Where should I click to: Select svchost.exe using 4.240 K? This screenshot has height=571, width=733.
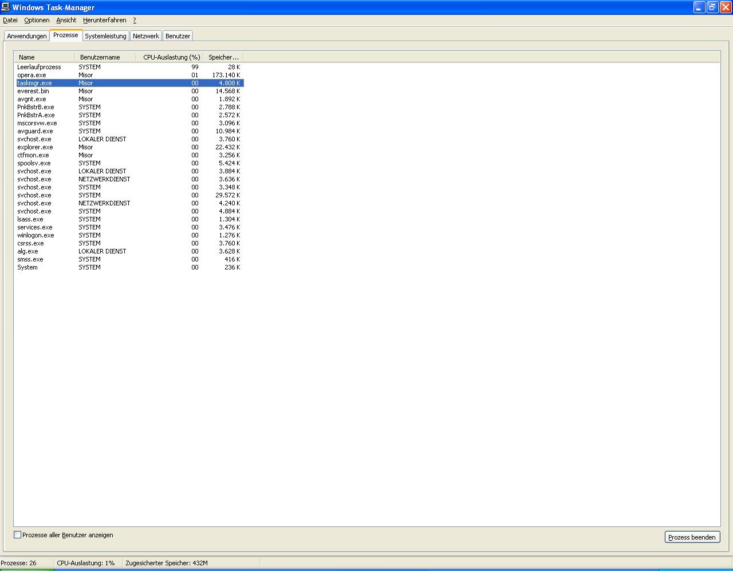[x=129, y=203]
